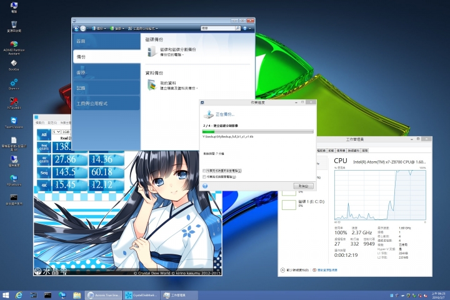Switch to Acronis True Image taskbar button
Viewport: 450px width, 300px height.
(x=104, y=295)
